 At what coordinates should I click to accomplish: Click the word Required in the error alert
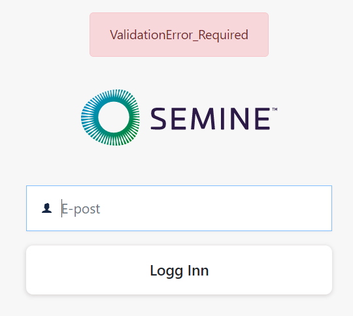coord(223,35)
